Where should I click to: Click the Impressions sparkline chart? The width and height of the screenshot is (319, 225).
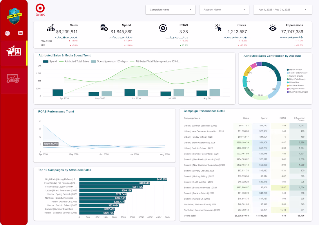pos(291,37)
